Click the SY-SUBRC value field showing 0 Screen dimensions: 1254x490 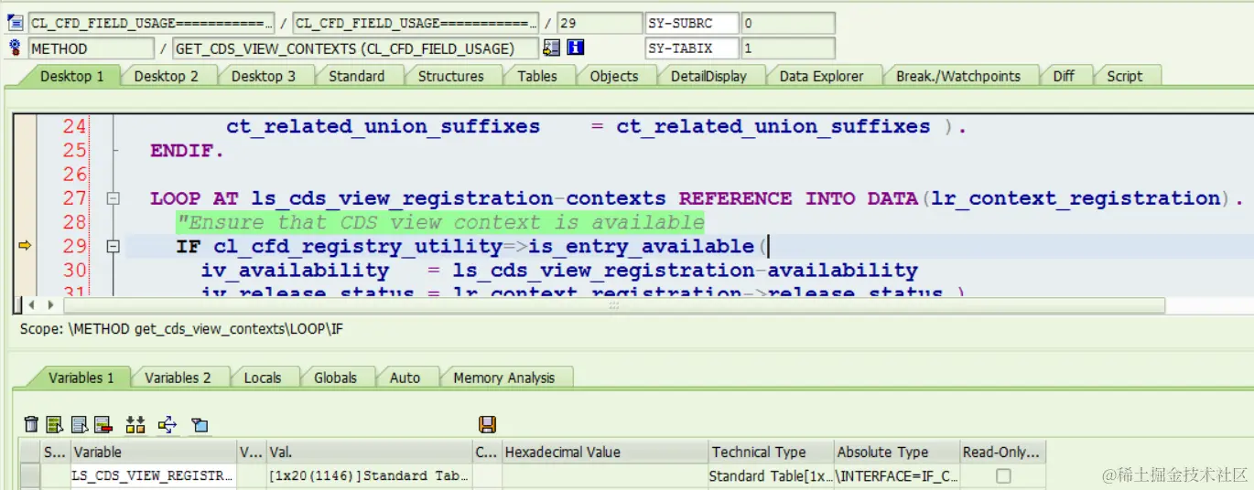coord(787,23)
